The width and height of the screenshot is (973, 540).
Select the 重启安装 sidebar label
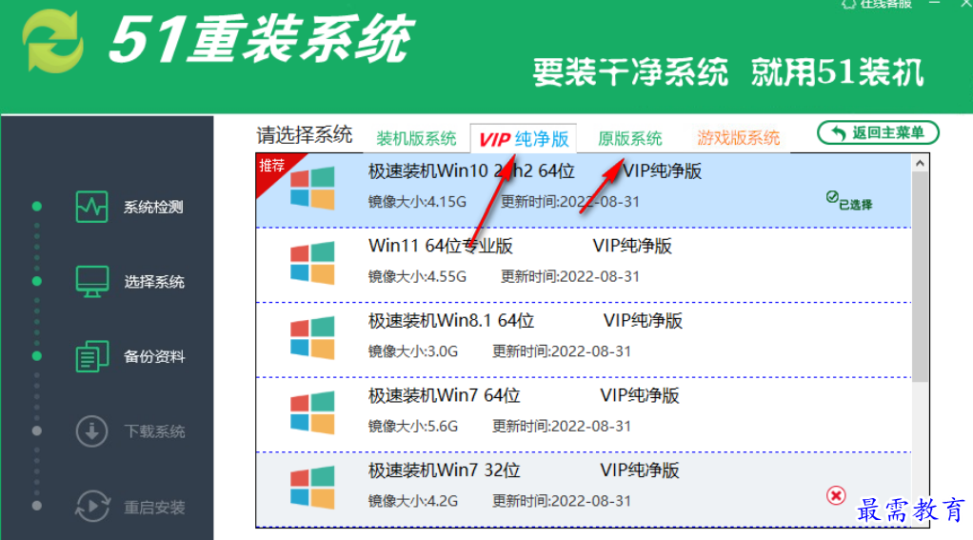(x=154, y=507)
